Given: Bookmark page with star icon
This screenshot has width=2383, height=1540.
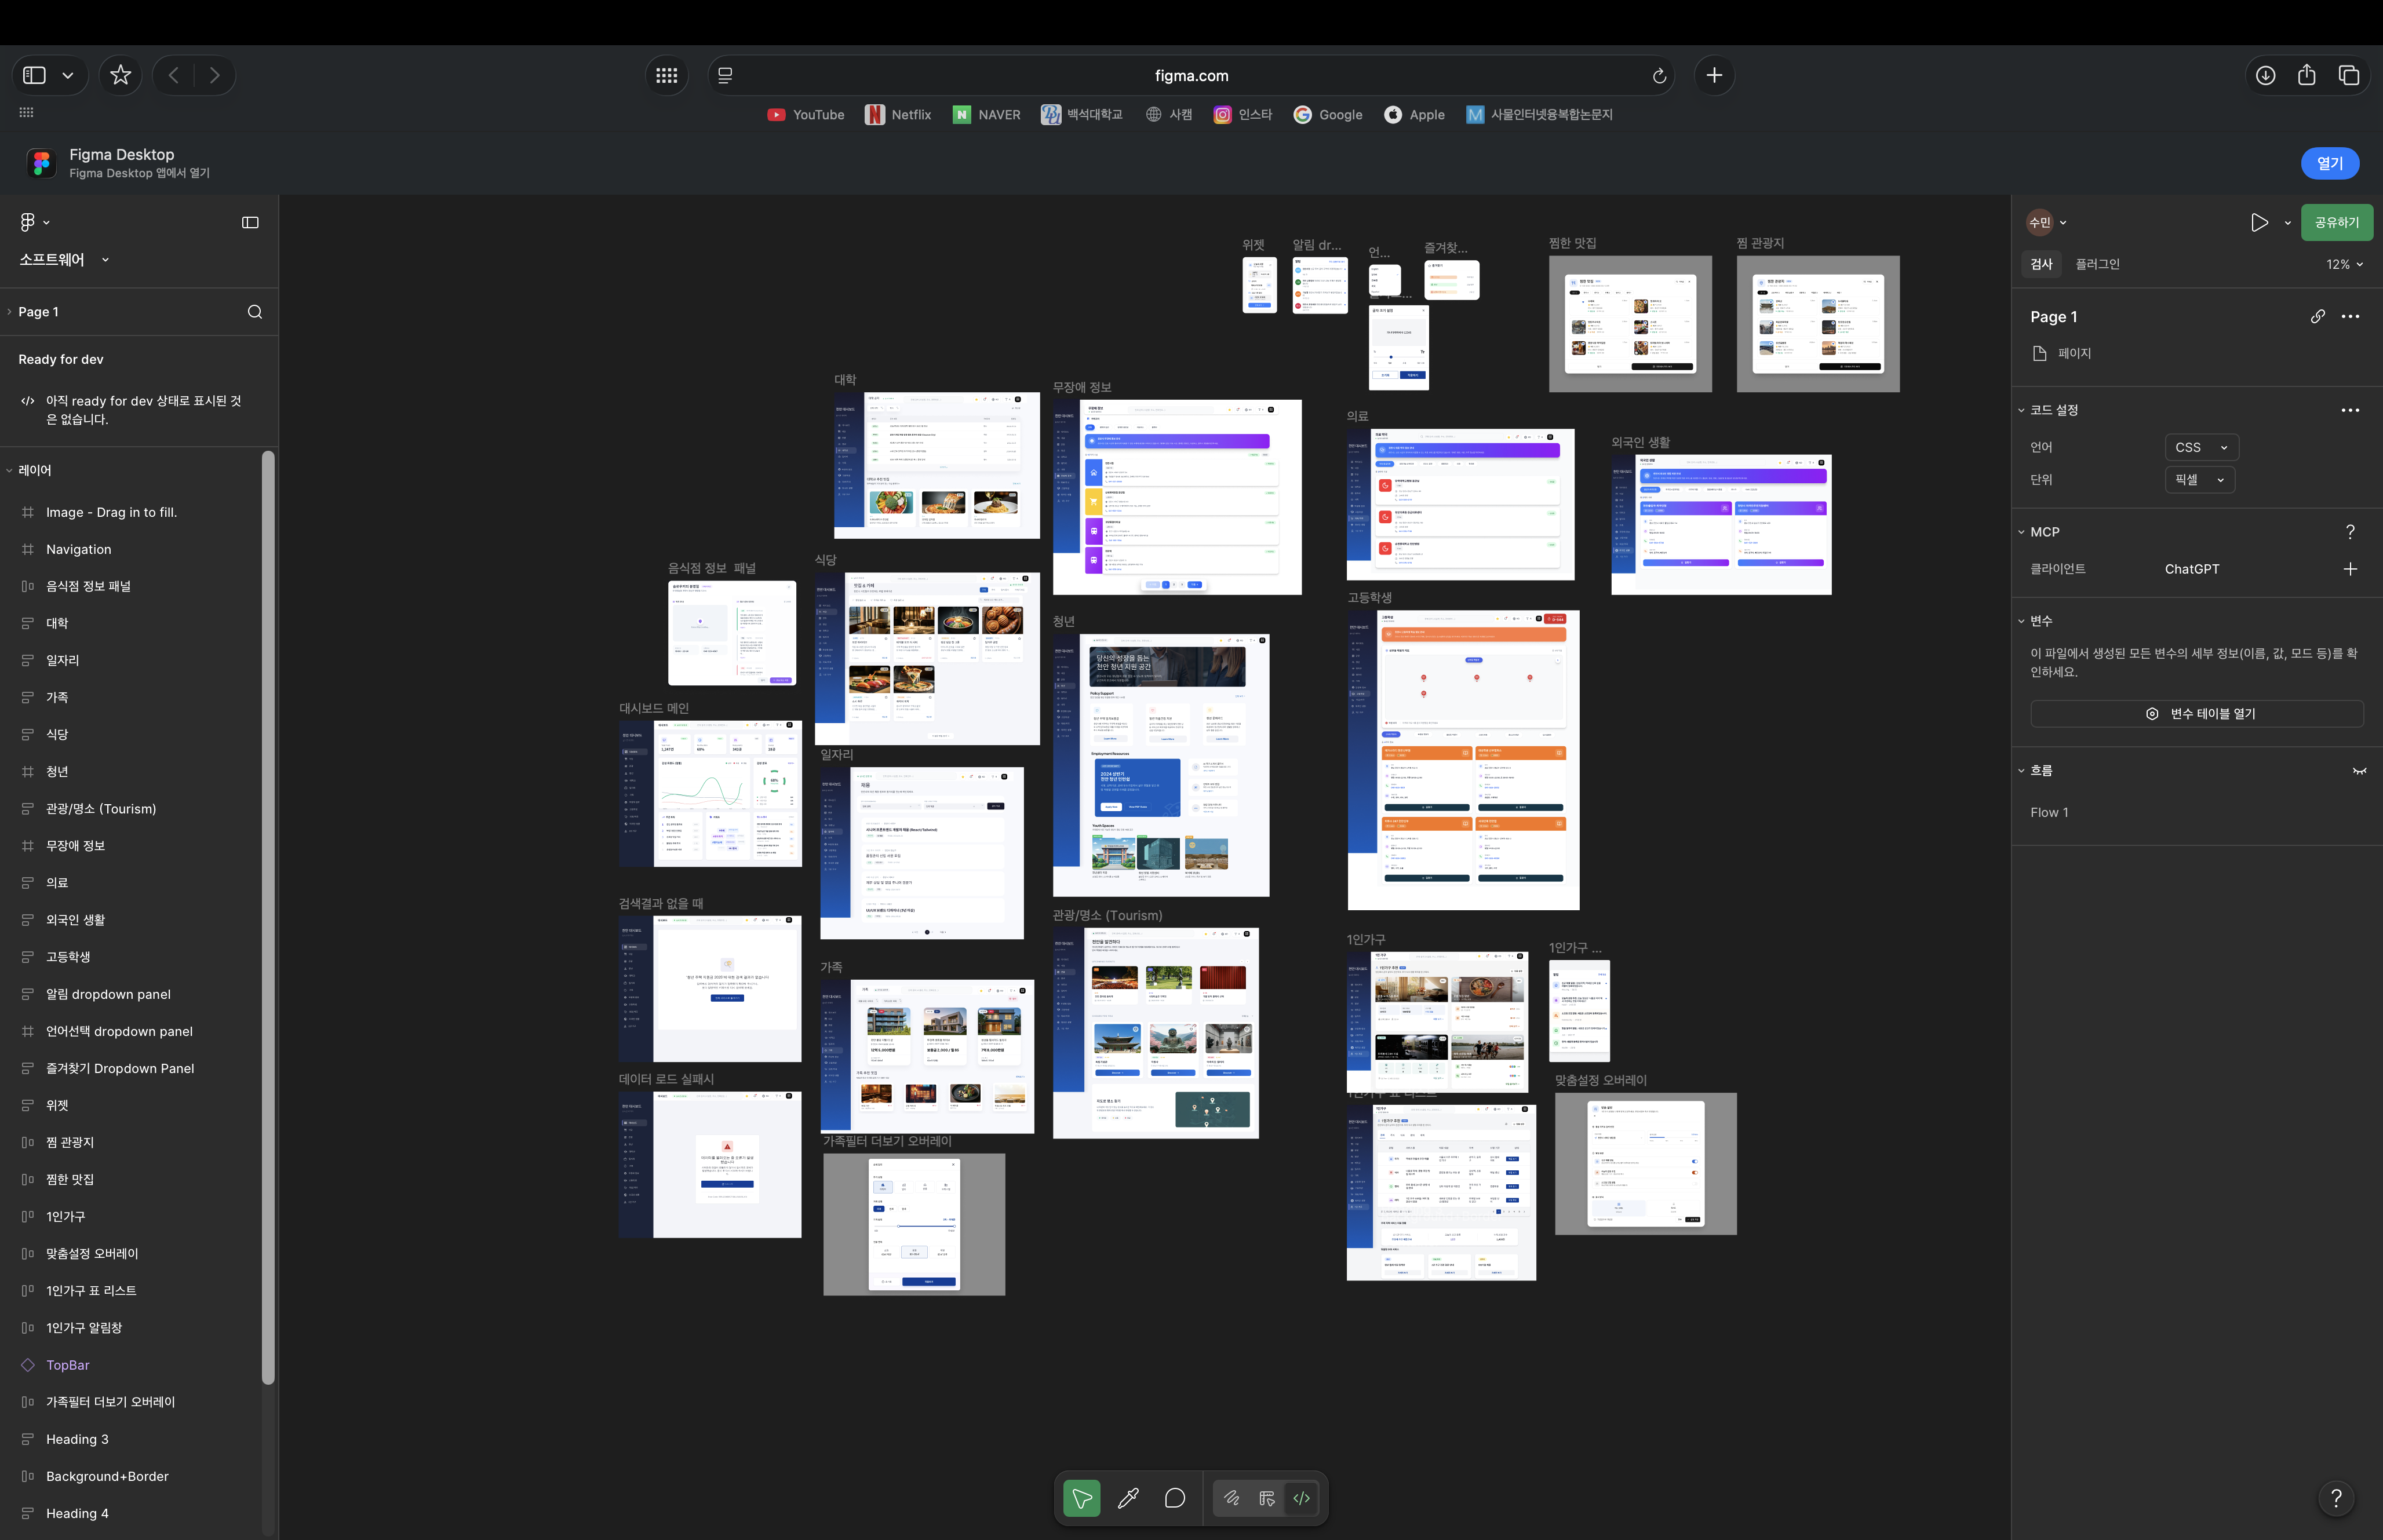Looking at the screenshot, I should click(120, 75).
